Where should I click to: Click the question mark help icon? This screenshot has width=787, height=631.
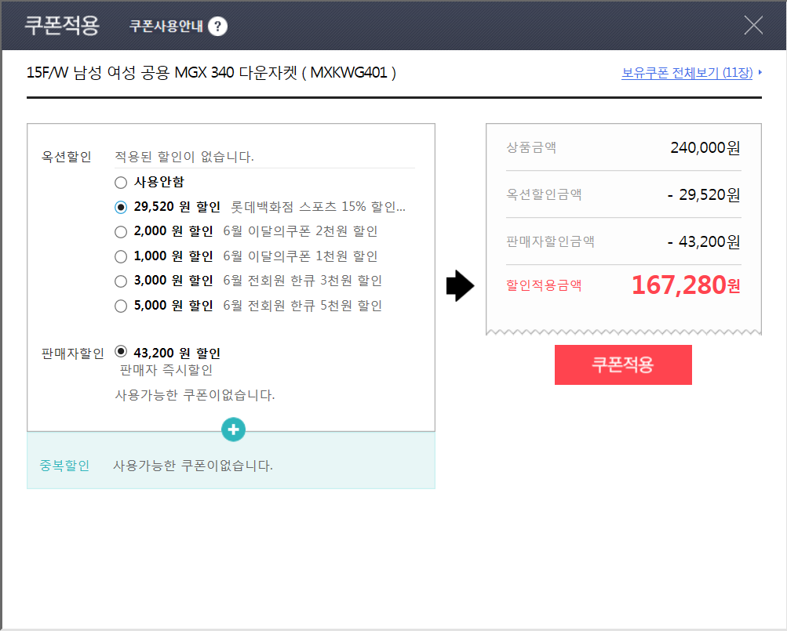(217, 27)
